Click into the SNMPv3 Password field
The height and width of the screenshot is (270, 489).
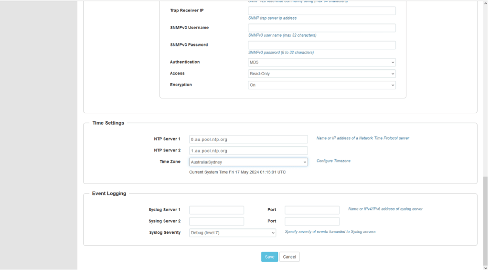coord(321,45)
